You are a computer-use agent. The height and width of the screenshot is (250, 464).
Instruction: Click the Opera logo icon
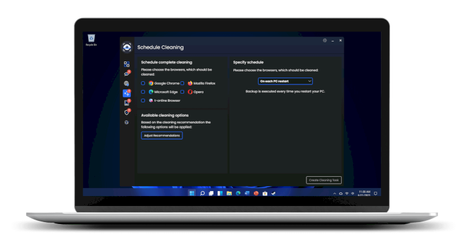click(x=190, y=92)
